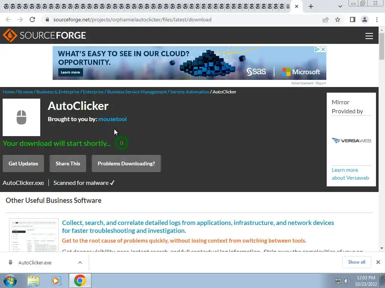
Task: Click the browser forward arrow
Action: (20, 19)
